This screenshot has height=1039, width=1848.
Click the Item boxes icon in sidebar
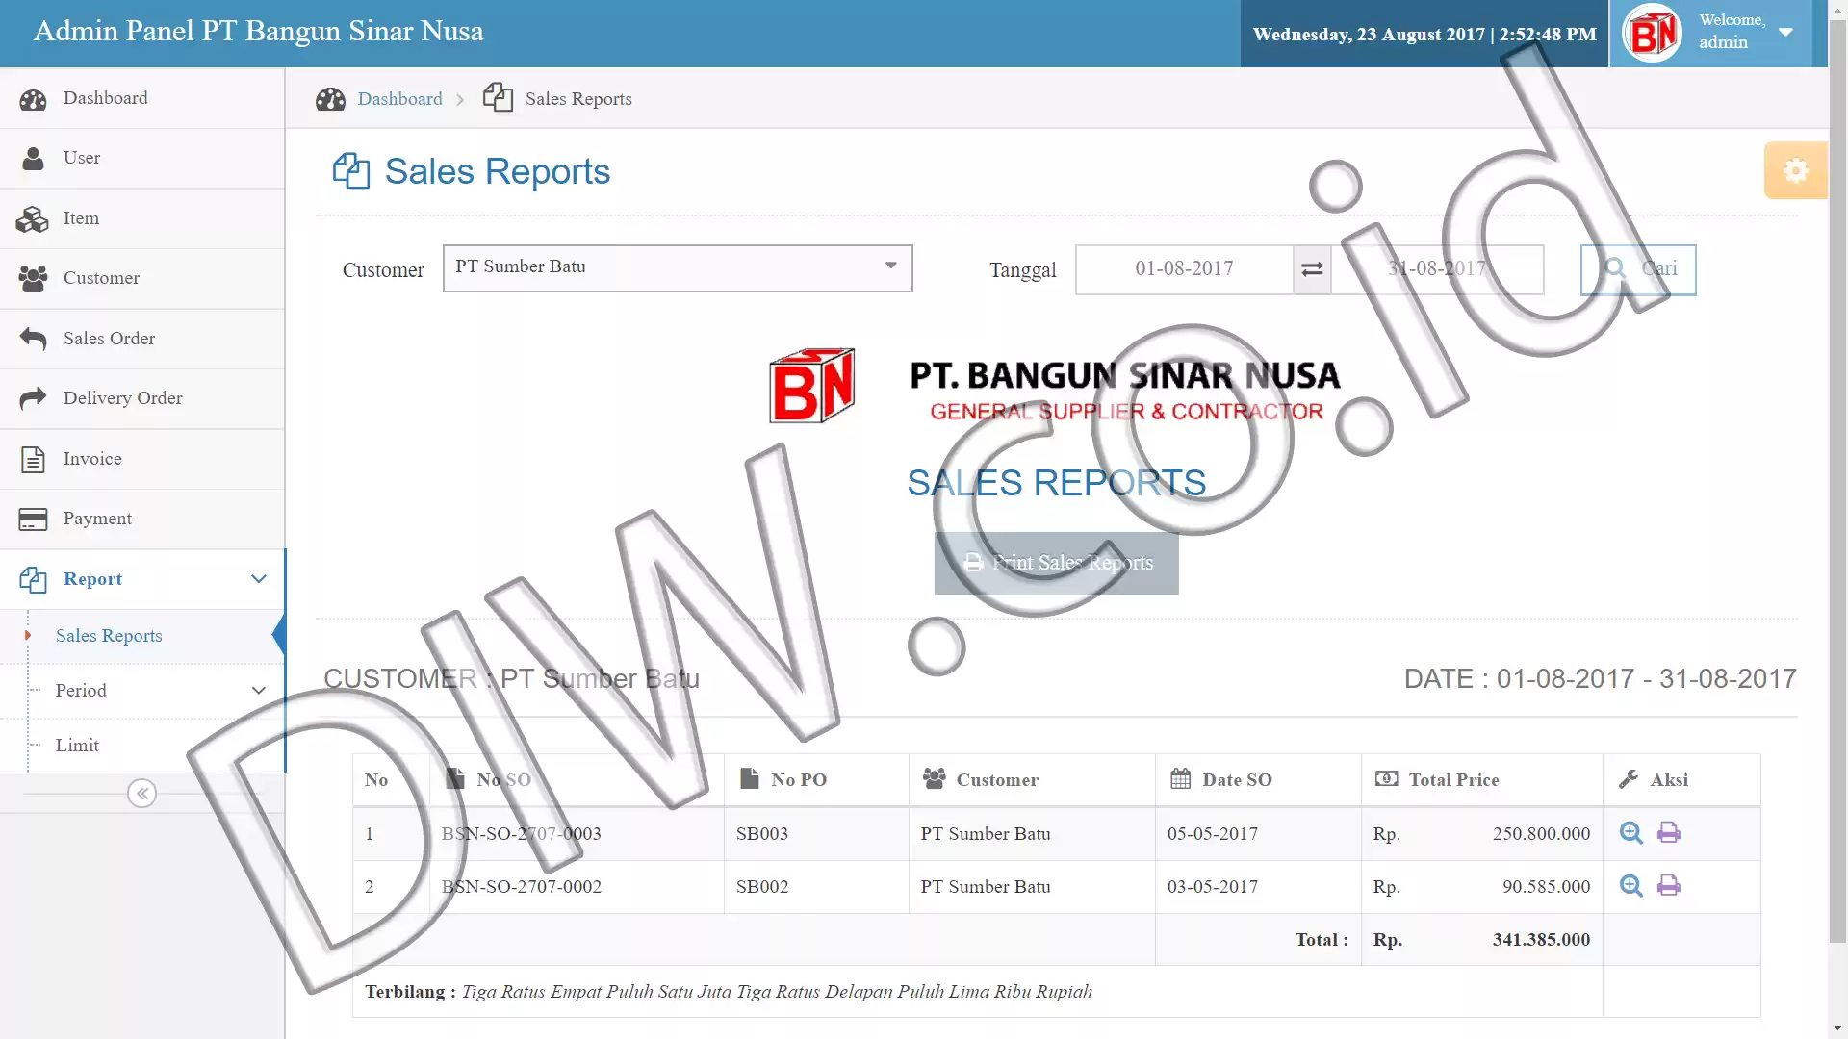(x=33, y=219)
